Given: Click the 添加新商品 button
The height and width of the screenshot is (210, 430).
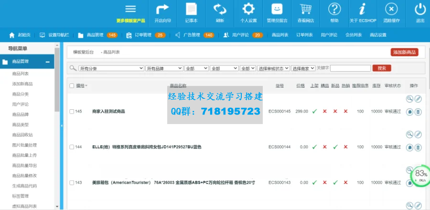Looking at the screenshot, I should pos(404,52).
